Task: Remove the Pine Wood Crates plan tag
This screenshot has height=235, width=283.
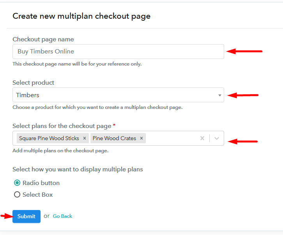Action: click(x=141, y=138)
